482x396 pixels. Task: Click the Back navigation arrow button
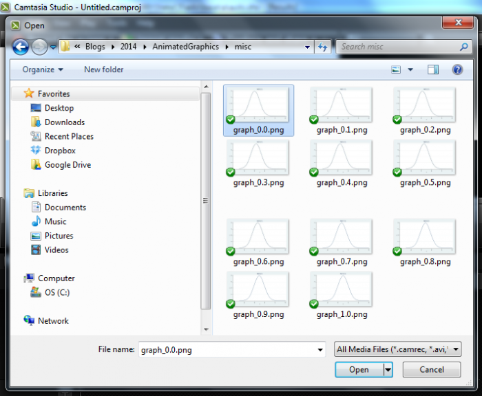21,47
